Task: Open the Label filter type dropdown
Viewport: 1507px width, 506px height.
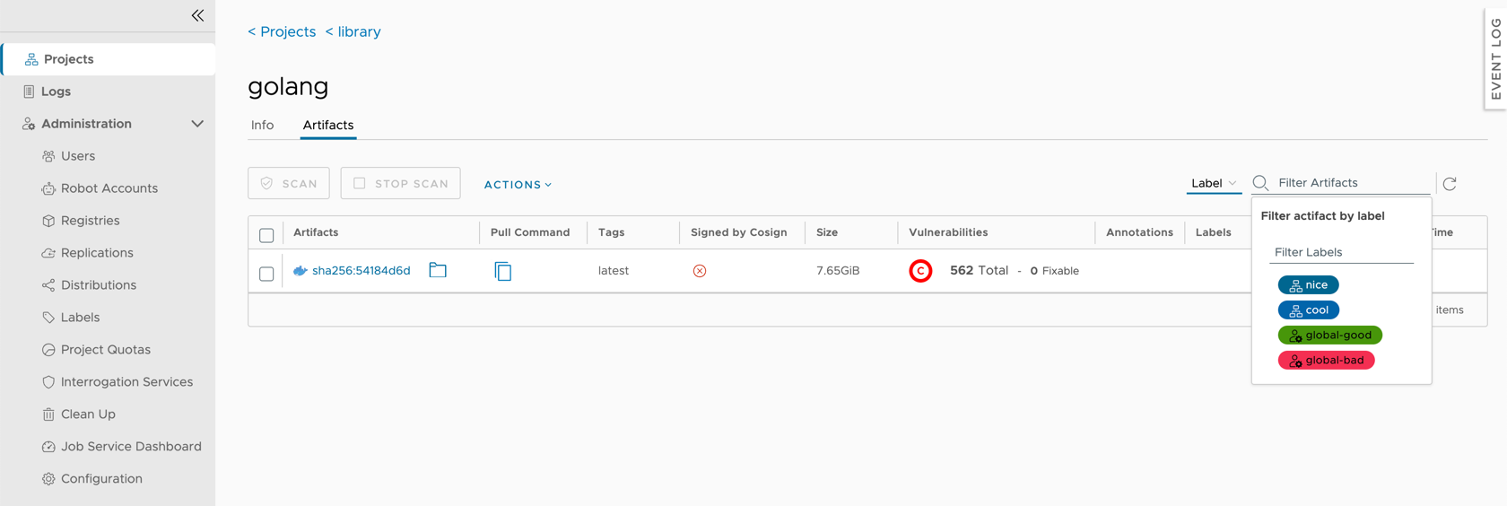Action: coord(1213,183)
